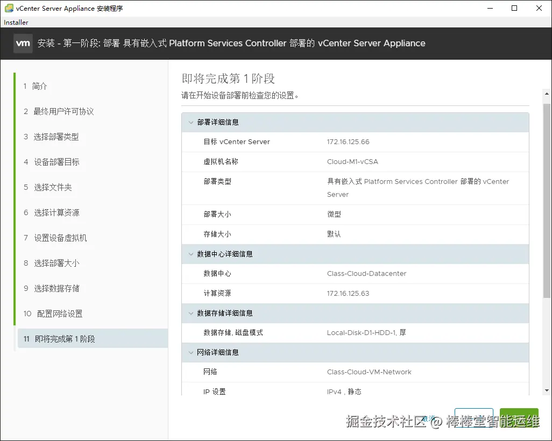Click the IP 设置 label
Image resolution: width=552 pixels, height=441 pixels.
coord(214,392)
